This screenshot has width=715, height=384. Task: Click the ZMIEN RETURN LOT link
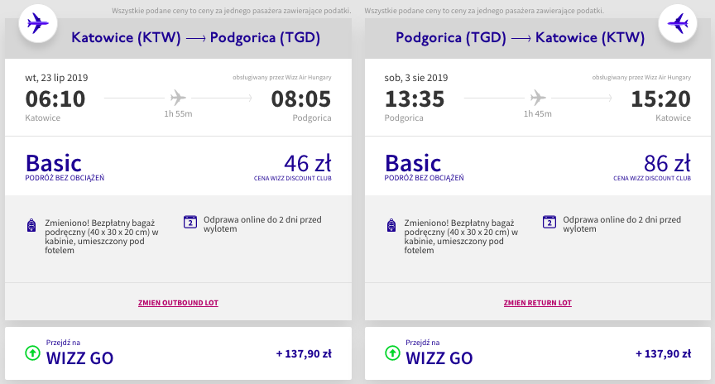(x=537, y=303)
